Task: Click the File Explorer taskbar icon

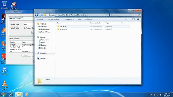Action: (19, 95)
